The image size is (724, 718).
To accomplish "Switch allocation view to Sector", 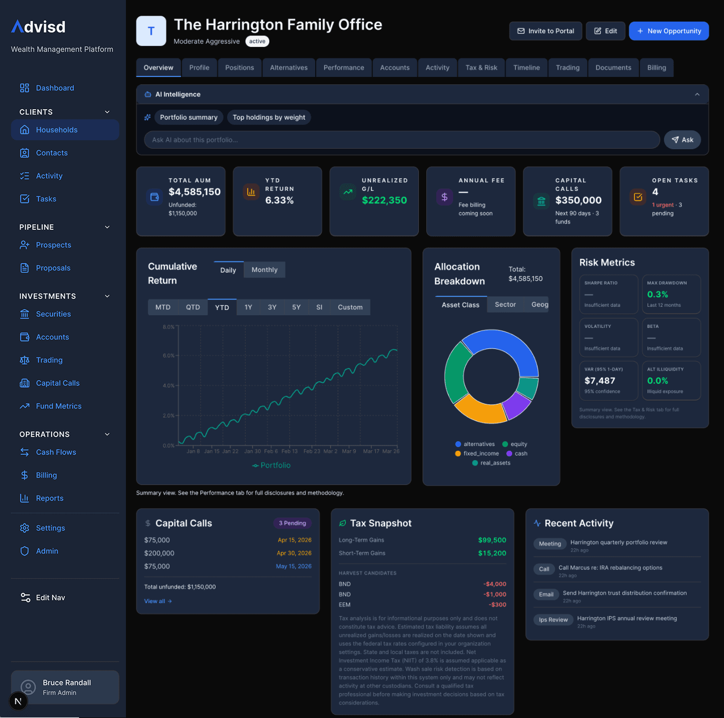I will click(x=505, y=304).
